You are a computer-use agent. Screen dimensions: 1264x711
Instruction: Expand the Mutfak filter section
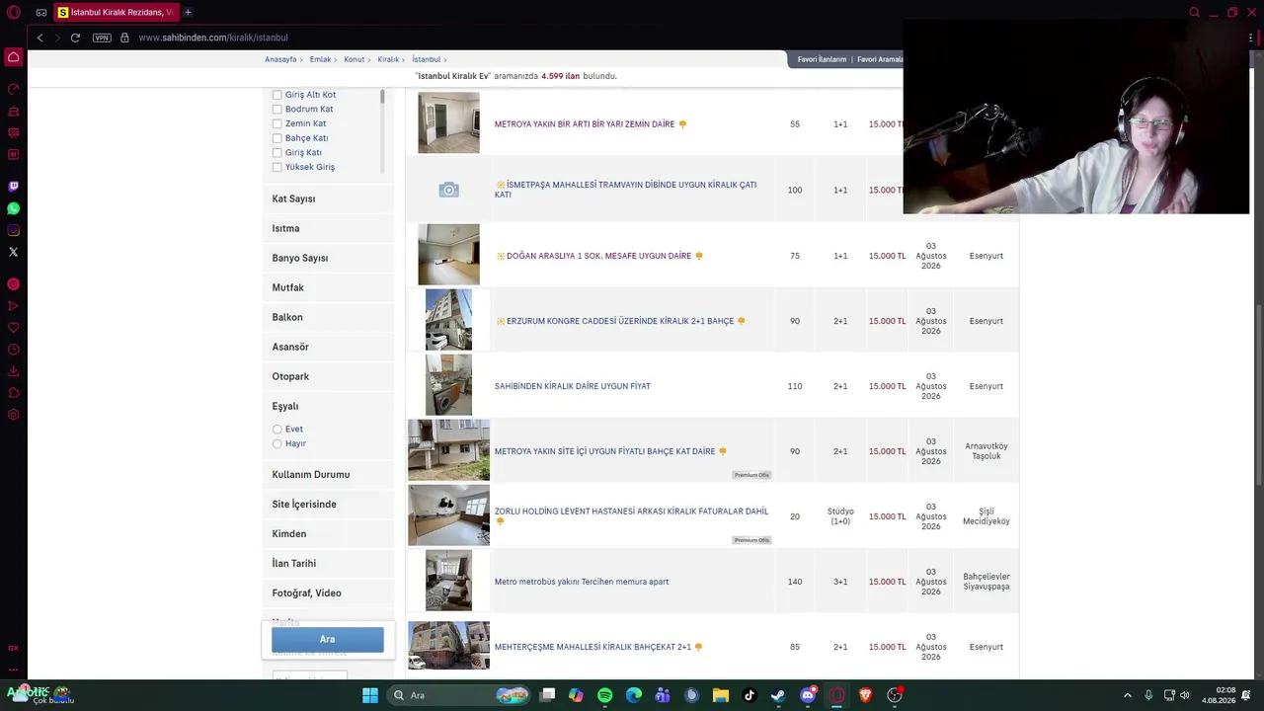pyautogui.click(x=328, y=287)
